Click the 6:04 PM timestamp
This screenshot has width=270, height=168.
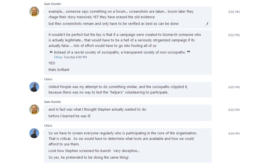coord(234,134)
